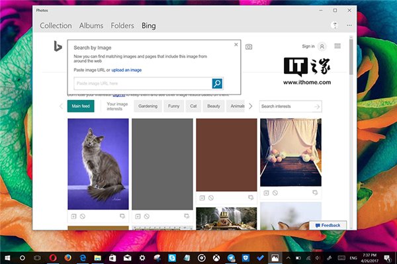This screenshot has height=264, width=397.
Task: Select the Funny interest
Action: click(x=173, y=106)
